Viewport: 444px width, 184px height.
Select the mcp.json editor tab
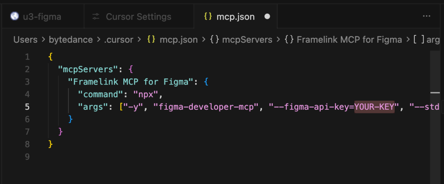click(x=235, y=17)
